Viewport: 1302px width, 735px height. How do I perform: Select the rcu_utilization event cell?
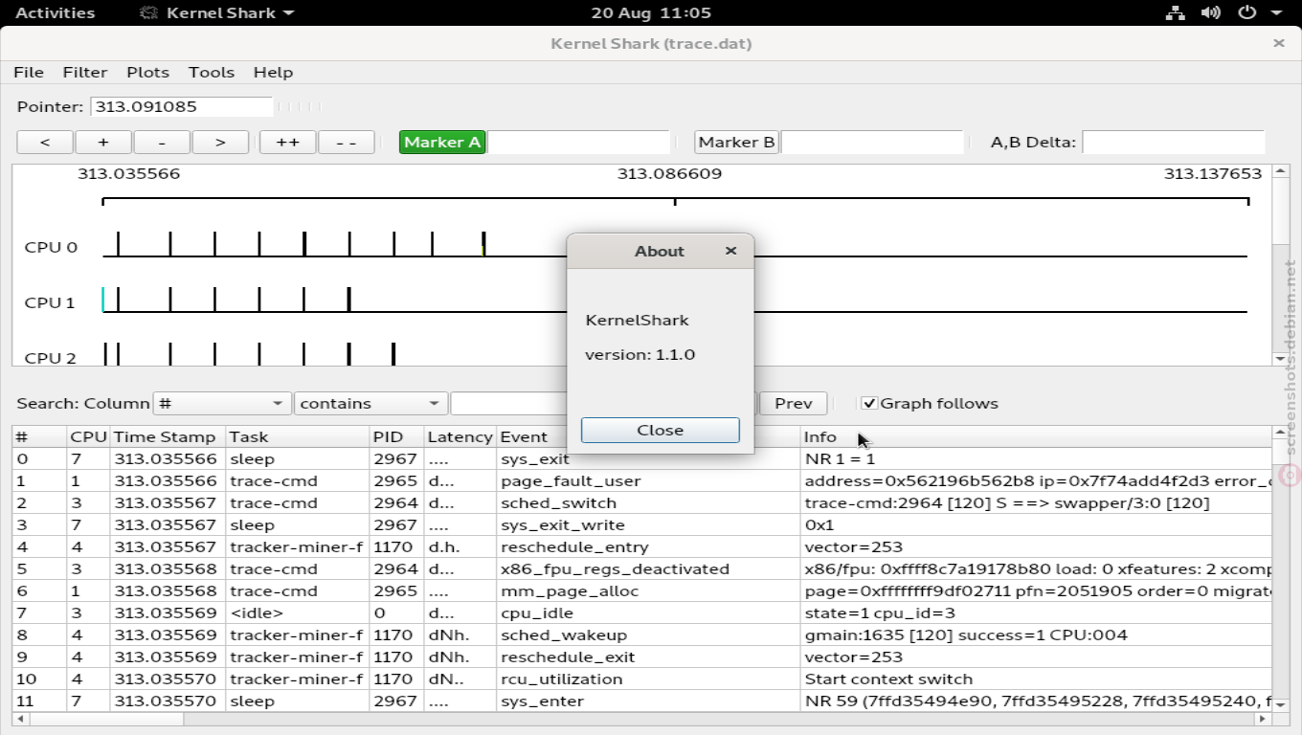[x=649, y=679]
